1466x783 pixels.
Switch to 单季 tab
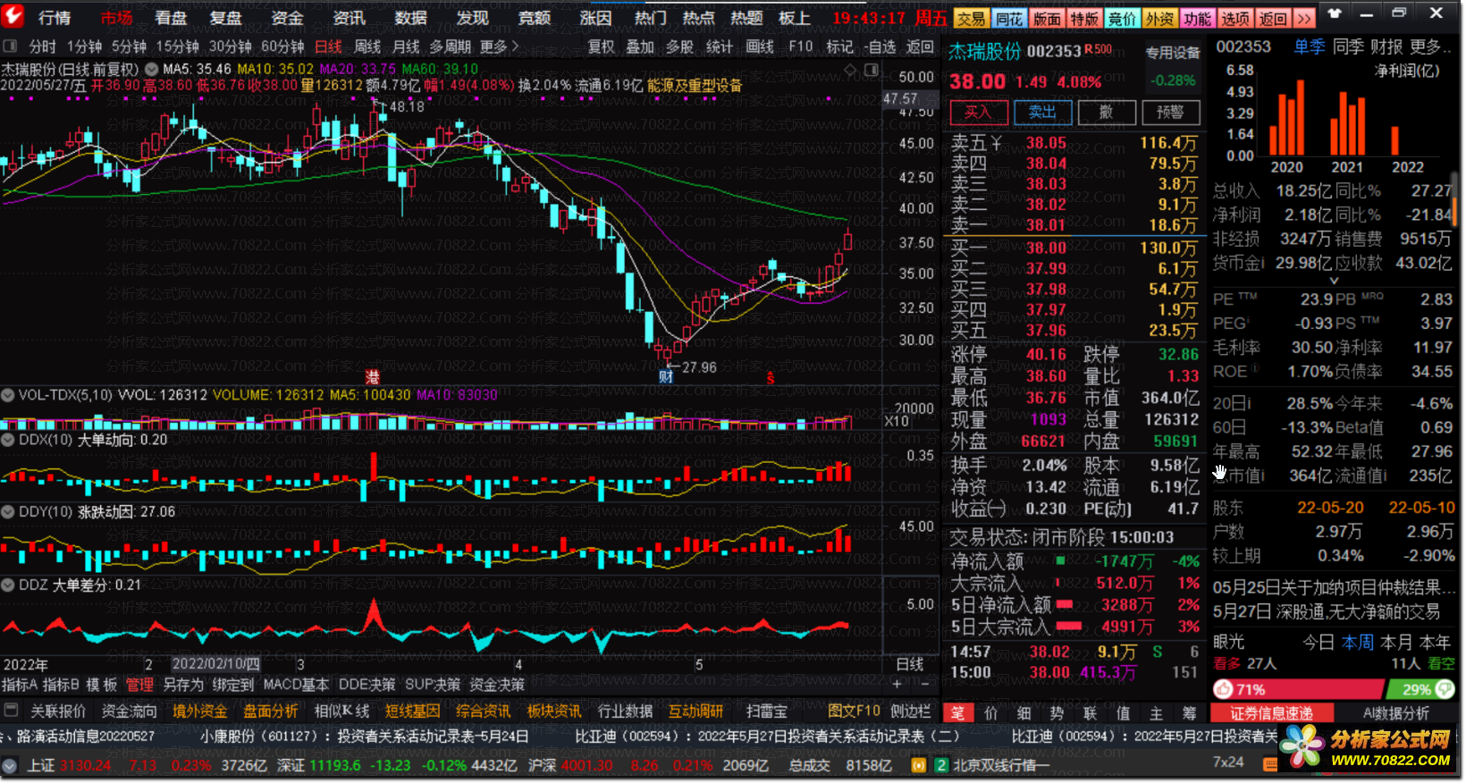[x=1310, y=46]
